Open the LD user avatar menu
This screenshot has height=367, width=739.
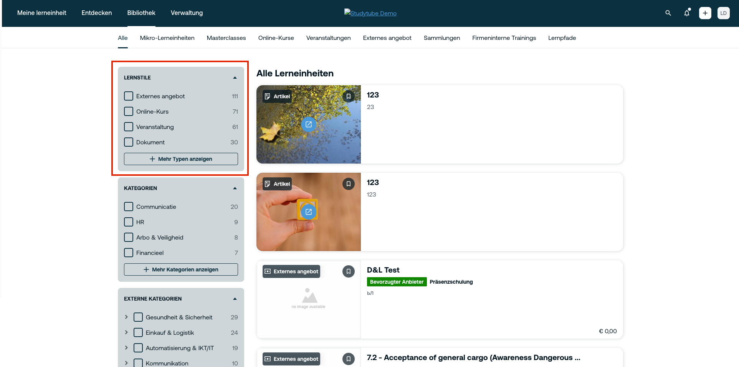pyautogui.click(x=723, y=13)
